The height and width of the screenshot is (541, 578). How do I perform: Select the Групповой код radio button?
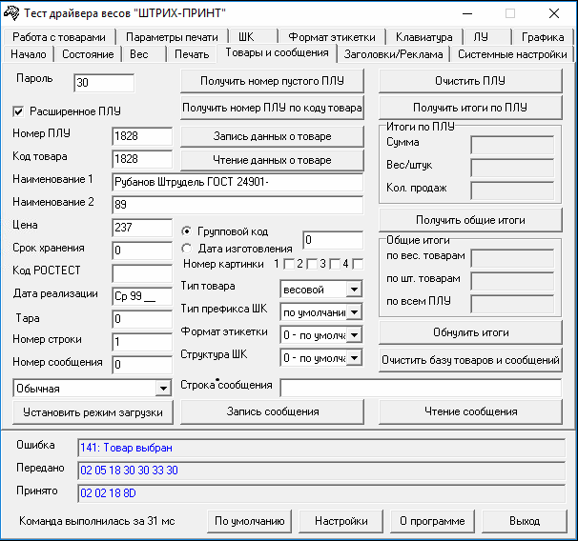click(187, 231)
